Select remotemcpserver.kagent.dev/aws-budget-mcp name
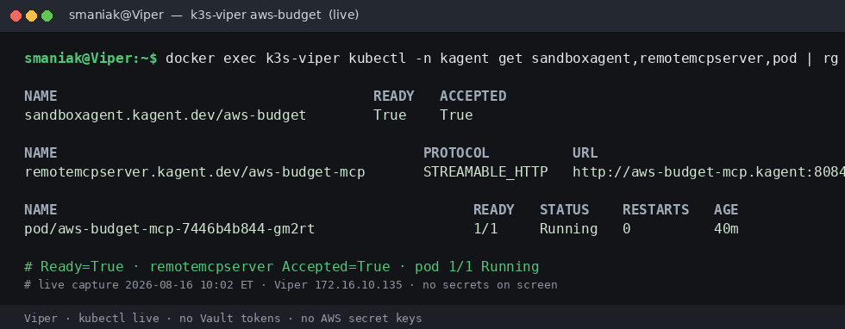The width and height of the screenshot is (845, 329). click(x=195, y=172)
